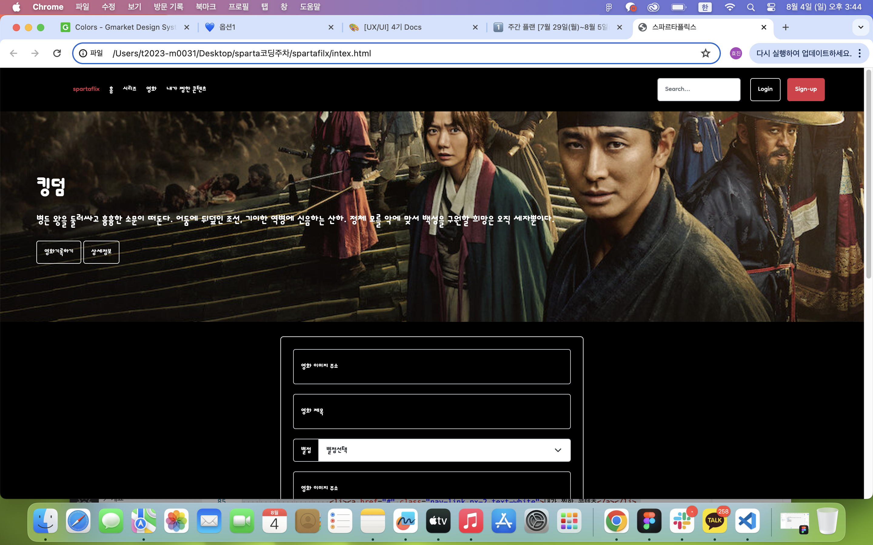Open the App Store from the dock
Viewport: 873px width, 545px height.
click(x=503, y=521)
